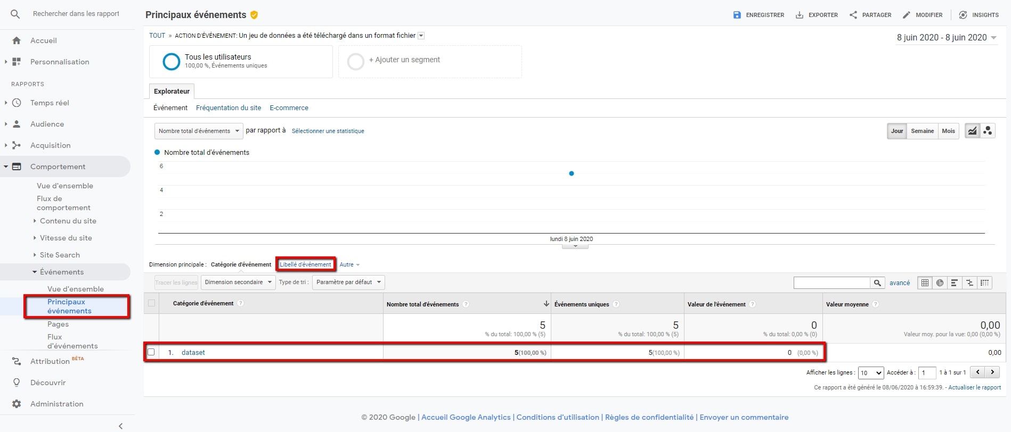Click the verified shield icon beside the title

tap(254, 15)
